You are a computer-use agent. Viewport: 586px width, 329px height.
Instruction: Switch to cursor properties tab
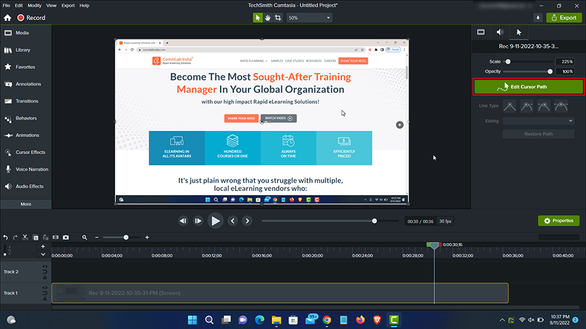coord(519,33)
